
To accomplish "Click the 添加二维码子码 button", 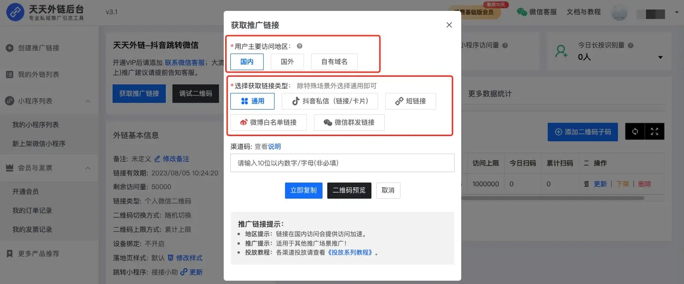I will [x=583, y=132].
